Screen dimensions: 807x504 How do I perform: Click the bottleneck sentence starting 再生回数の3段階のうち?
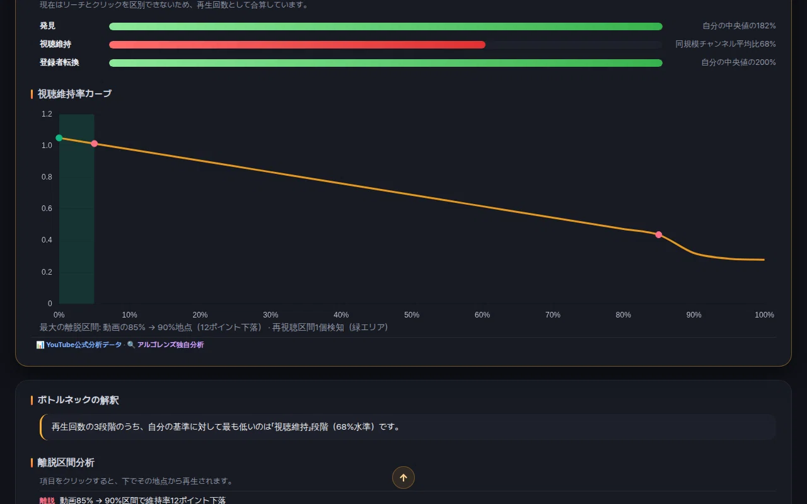pyautogui.click(x=226, y=427)
